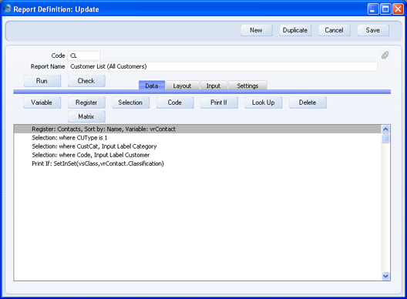Select 'Selection: where CustCat' line

(x=197, y=146)
